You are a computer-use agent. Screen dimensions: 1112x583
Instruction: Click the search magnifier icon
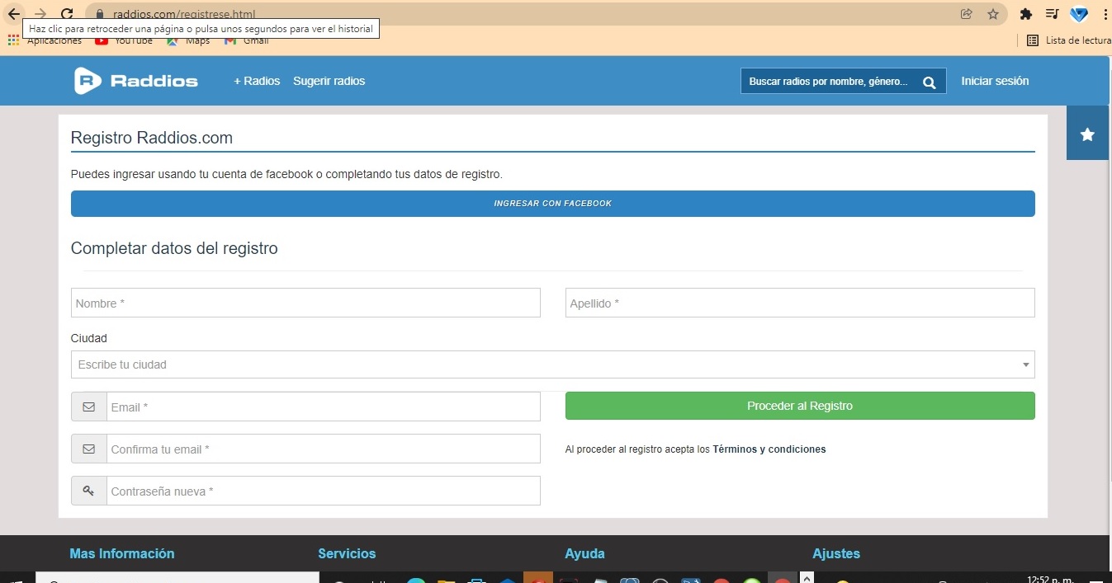click(929, 82)
